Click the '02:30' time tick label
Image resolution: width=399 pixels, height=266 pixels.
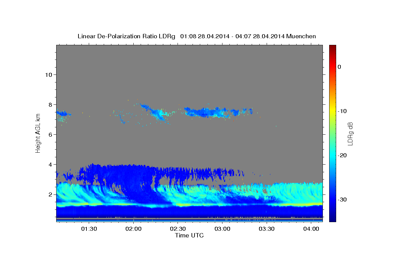click(x=178, y=229)
